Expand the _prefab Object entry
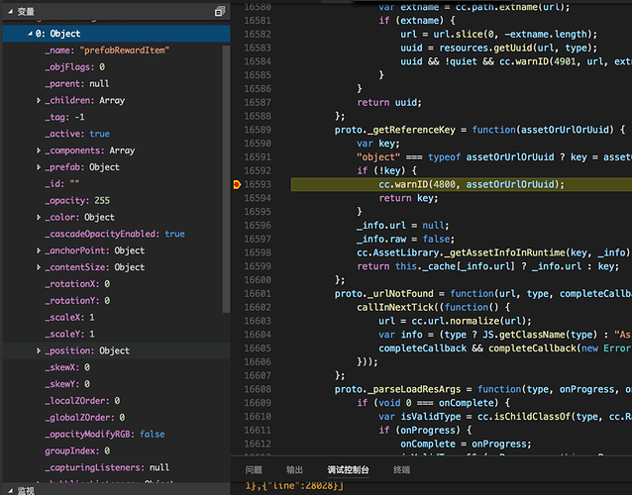632x495 pixels. [39, 167]
